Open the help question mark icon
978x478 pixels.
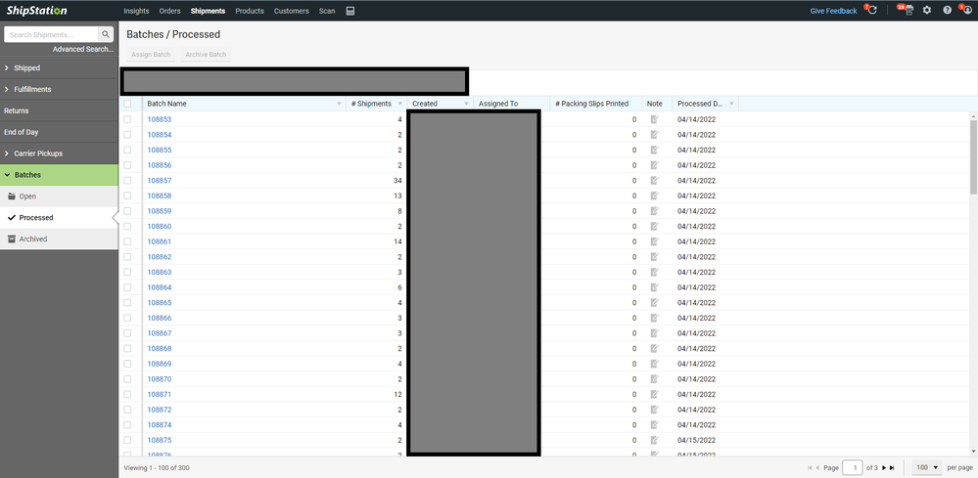point(947,11)
